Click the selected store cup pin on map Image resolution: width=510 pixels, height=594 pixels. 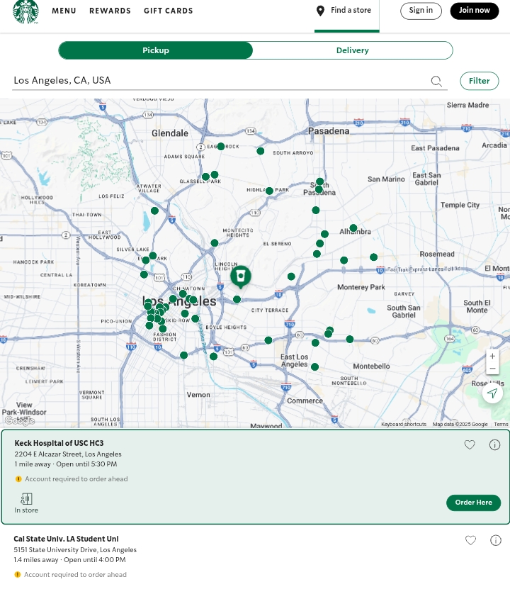click(x=240, y=276)
